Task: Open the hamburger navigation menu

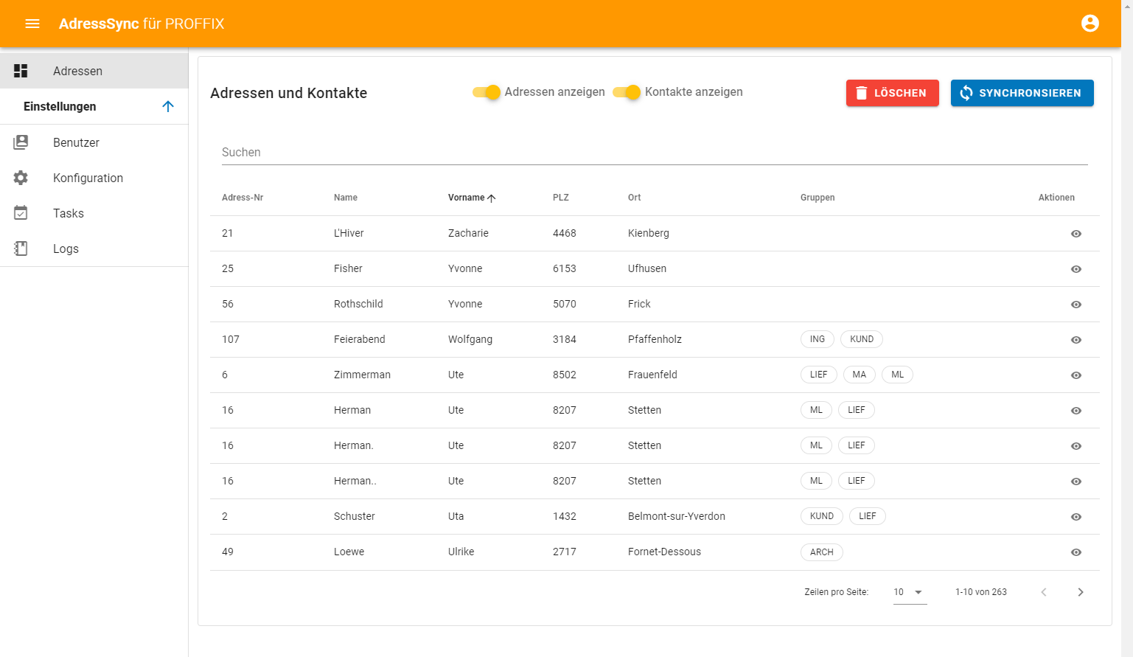Action: (32, 24)
